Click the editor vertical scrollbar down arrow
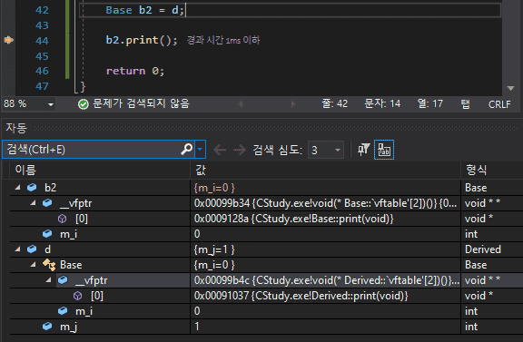 pos(510,88)
